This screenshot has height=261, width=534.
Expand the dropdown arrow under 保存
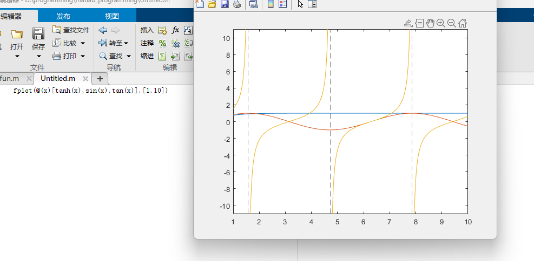coord(38,56)
